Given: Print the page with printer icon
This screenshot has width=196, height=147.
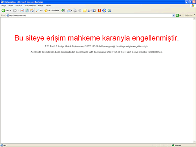Looking at the screenshot, I should point(75,11).
